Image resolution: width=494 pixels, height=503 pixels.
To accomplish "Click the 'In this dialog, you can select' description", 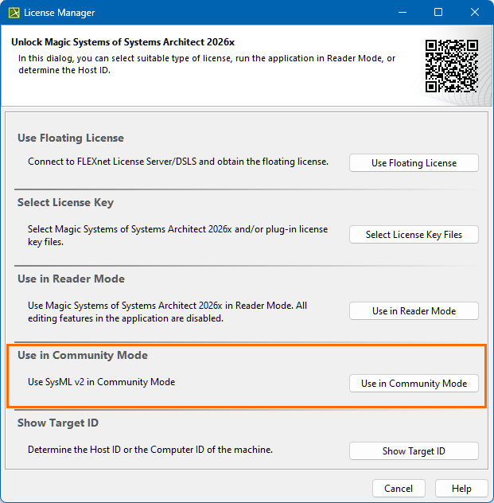I will [x=207, y=64].
